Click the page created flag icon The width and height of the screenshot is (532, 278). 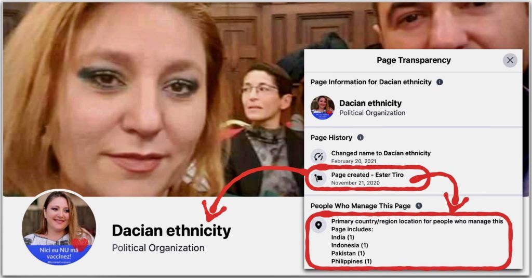318,178
